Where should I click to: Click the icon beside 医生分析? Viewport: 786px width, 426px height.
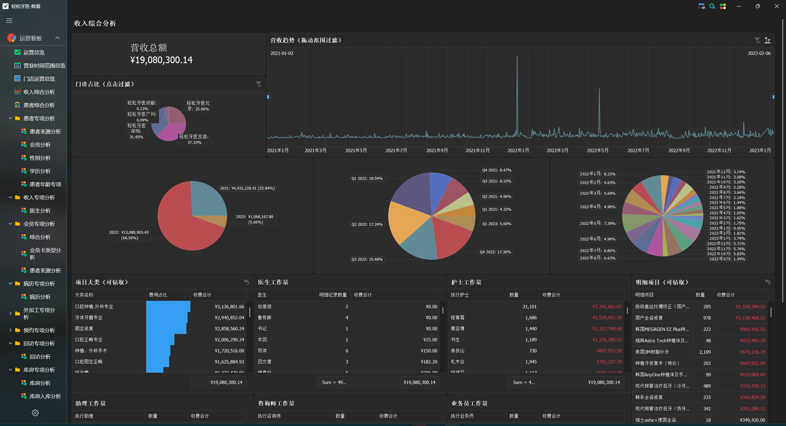pos(24,211)
